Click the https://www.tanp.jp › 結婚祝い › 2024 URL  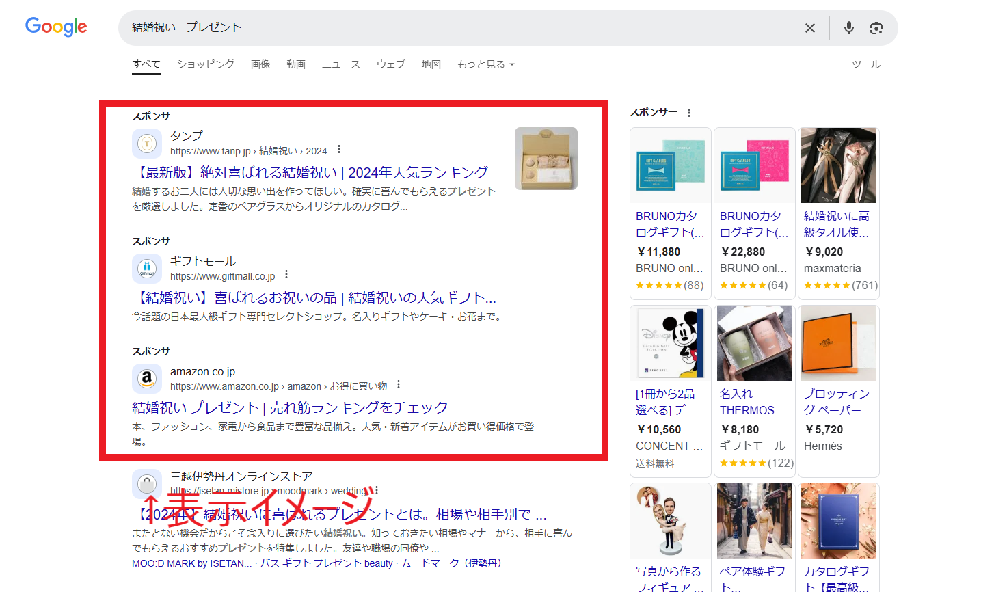coord(249,151)
